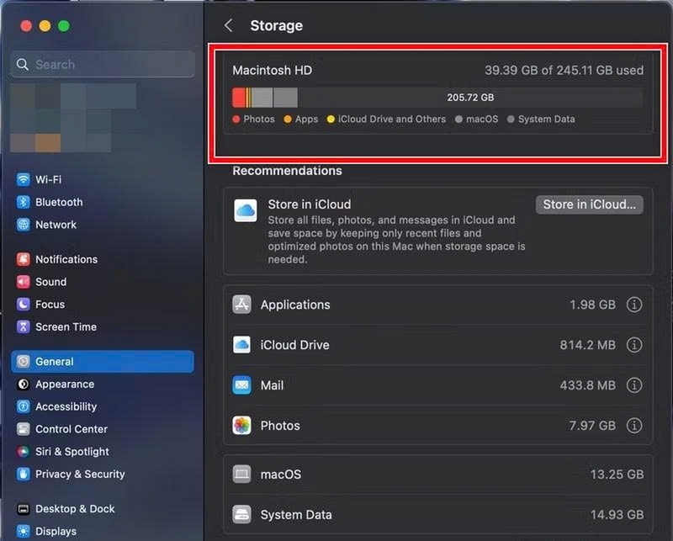Click the System Data drive icon
Viewport: 673px width, 541px height.
(x=241, y=514)
